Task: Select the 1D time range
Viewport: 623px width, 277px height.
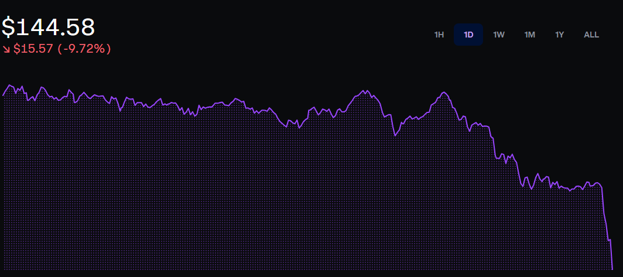Action: click(x=468, y=35)
